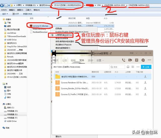
Task: Open the 帮助(H) menu in Explorer
Action: click(37, 10)
